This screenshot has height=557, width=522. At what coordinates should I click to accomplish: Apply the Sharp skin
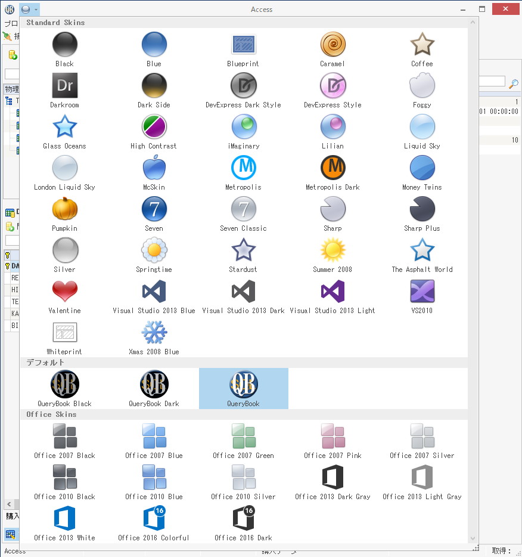333,214
